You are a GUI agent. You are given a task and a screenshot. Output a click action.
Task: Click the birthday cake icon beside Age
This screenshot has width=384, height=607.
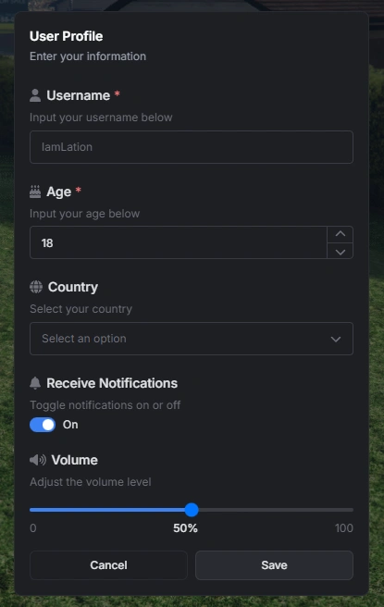point(35,192)
